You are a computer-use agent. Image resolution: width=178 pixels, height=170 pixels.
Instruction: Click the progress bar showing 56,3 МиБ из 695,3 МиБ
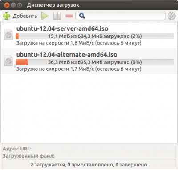(x=95, y=62)
